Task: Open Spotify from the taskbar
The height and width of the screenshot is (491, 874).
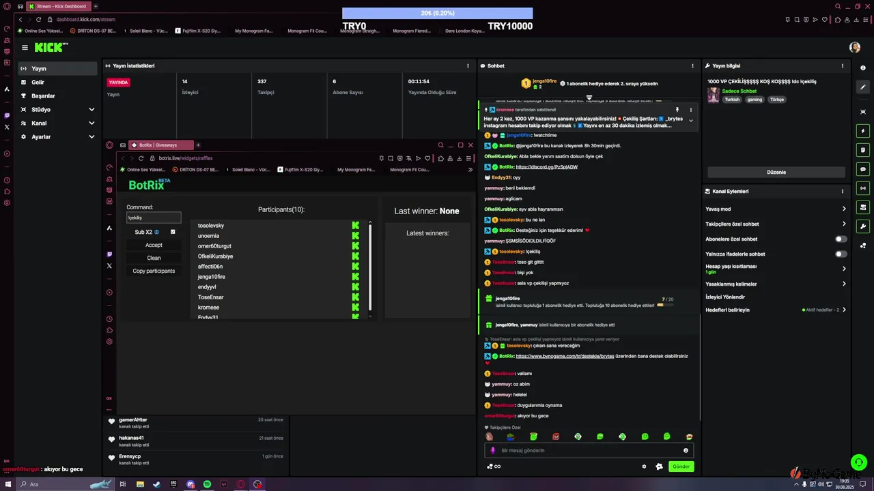Action: (207, 484)
